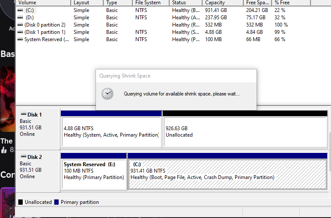Click the 532 MB capacity cell

213,25
